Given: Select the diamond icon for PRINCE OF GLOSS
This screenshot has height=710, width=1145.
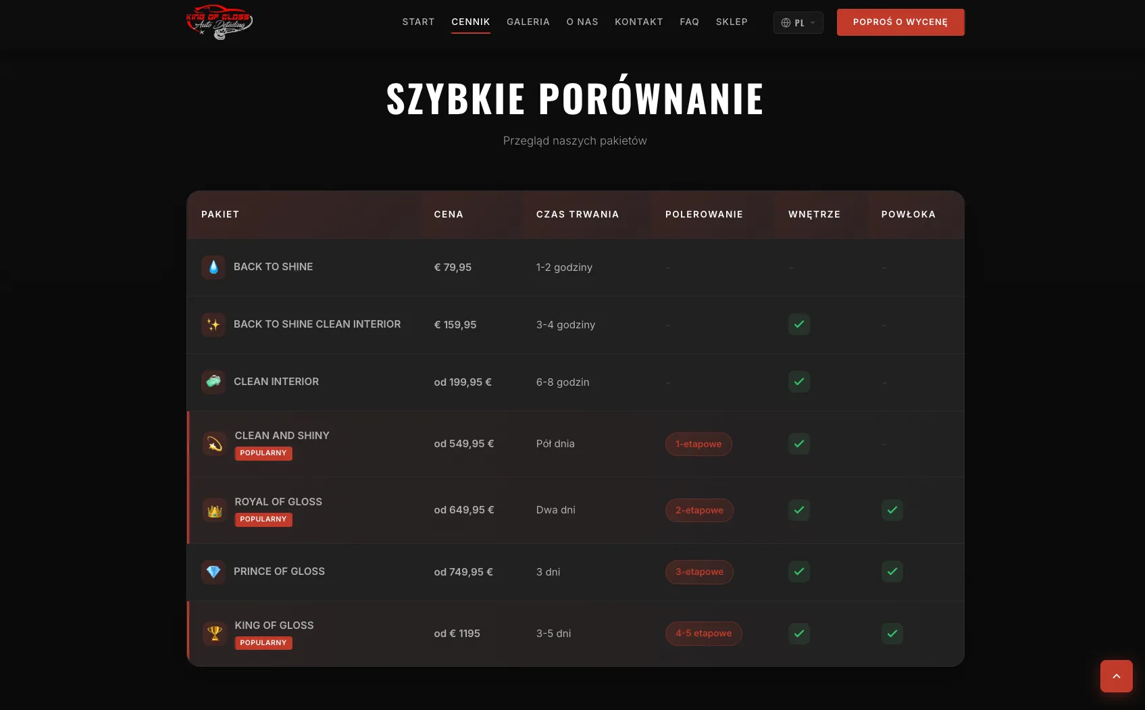Looking at the screenshot, I should click(x=213, y=572).
